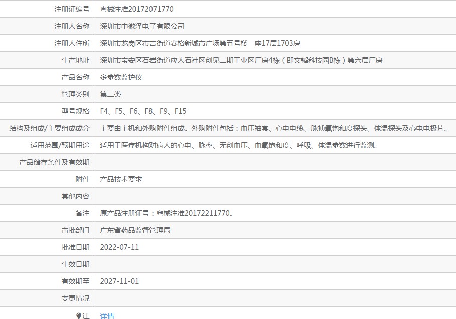
Task: Click the 生产地址 label
Action: coord(75,60)
